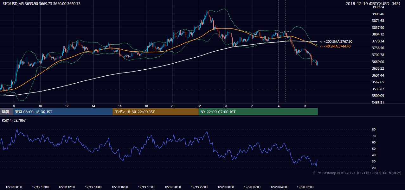Click the bottom time label 12/19 12:00
Viewport: 405px width, 190px height.
point(67,187)
